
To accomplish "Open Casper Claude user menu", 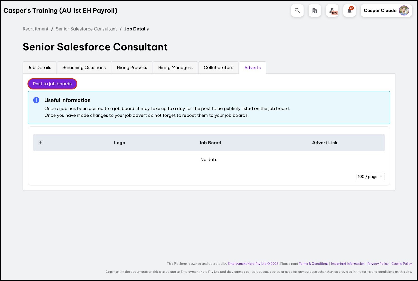I will point(380,11).
